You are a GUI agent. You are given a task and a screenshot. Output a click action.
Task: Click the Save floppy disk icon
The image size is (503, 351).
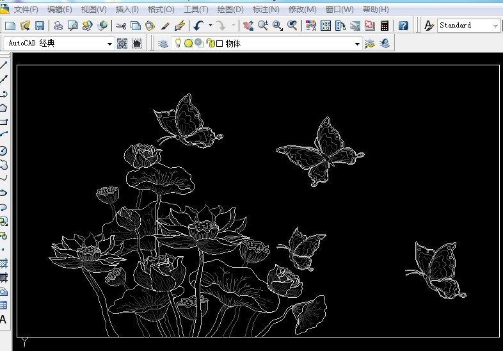(x=40, y=26)
